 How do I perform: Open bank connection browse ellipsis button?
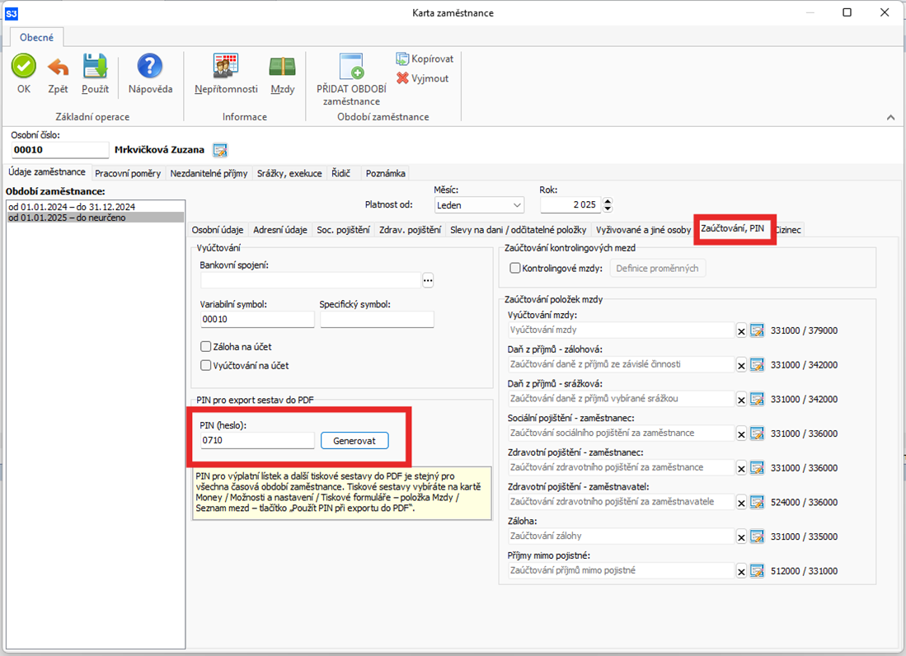[428, 280]
